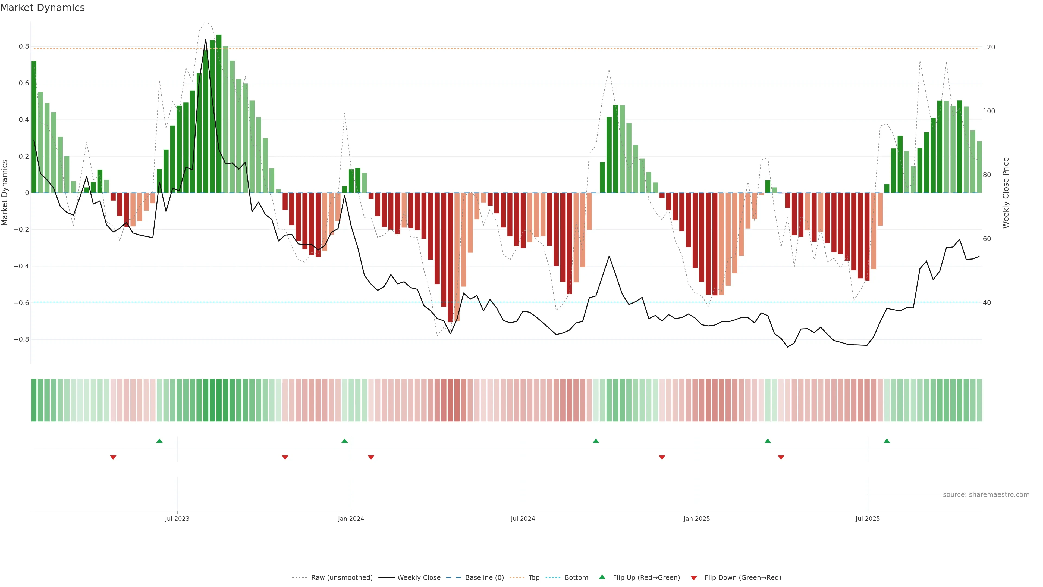Click the green triangle icon in the legend
1043x587 pixels.
(x=602, y=577)
